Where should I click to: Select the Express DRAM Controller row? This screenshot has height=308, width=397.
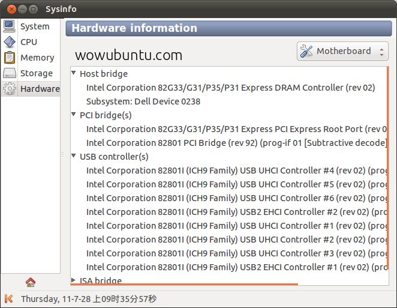coord(230,88)
